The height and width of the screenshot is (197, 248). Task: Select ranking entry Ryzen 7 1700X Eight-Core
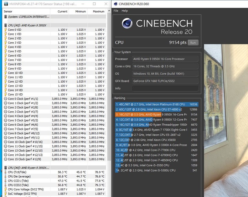pos(157,129)
